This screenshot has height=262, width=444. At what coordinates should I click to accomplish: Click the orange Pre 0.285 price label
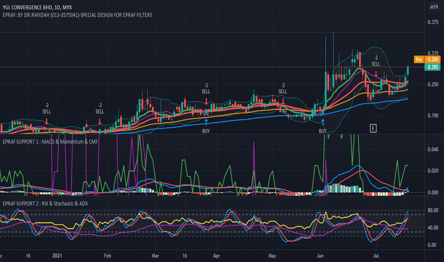coord(427,60)
